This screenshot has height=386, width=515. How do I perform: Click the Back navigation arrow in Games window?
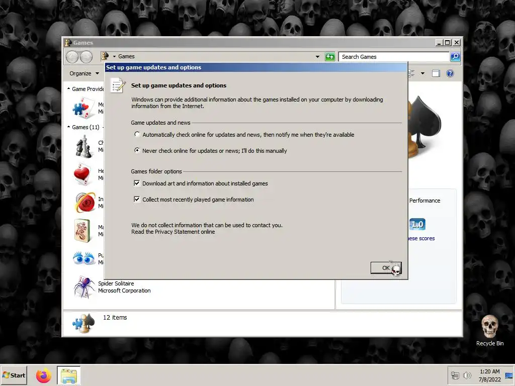pos(72,57)
